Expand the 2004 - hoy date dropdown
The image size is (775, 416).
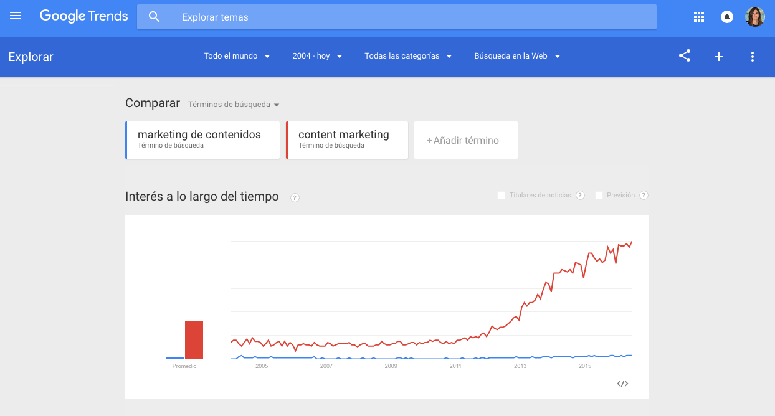pos(317,56)
